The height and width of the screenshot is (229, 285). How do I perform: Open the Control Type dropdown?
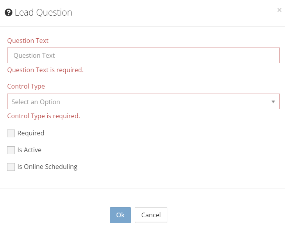point(143,101)
